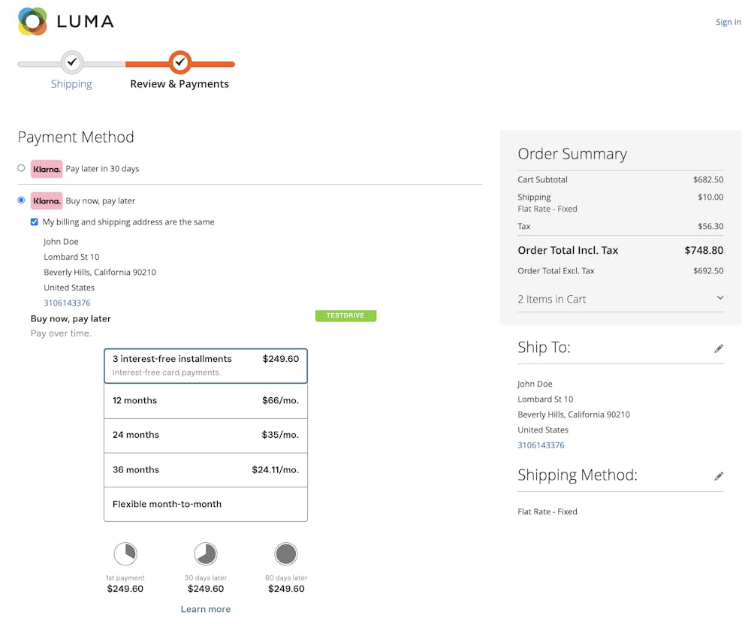Click the Learn more link
The height and width of the screenshot is (624, 751).
[206, 609]
